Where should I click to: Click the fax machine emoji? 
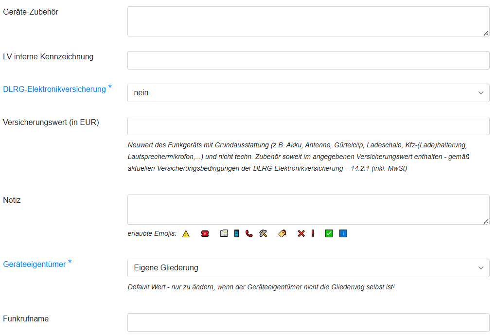(224, 233)
